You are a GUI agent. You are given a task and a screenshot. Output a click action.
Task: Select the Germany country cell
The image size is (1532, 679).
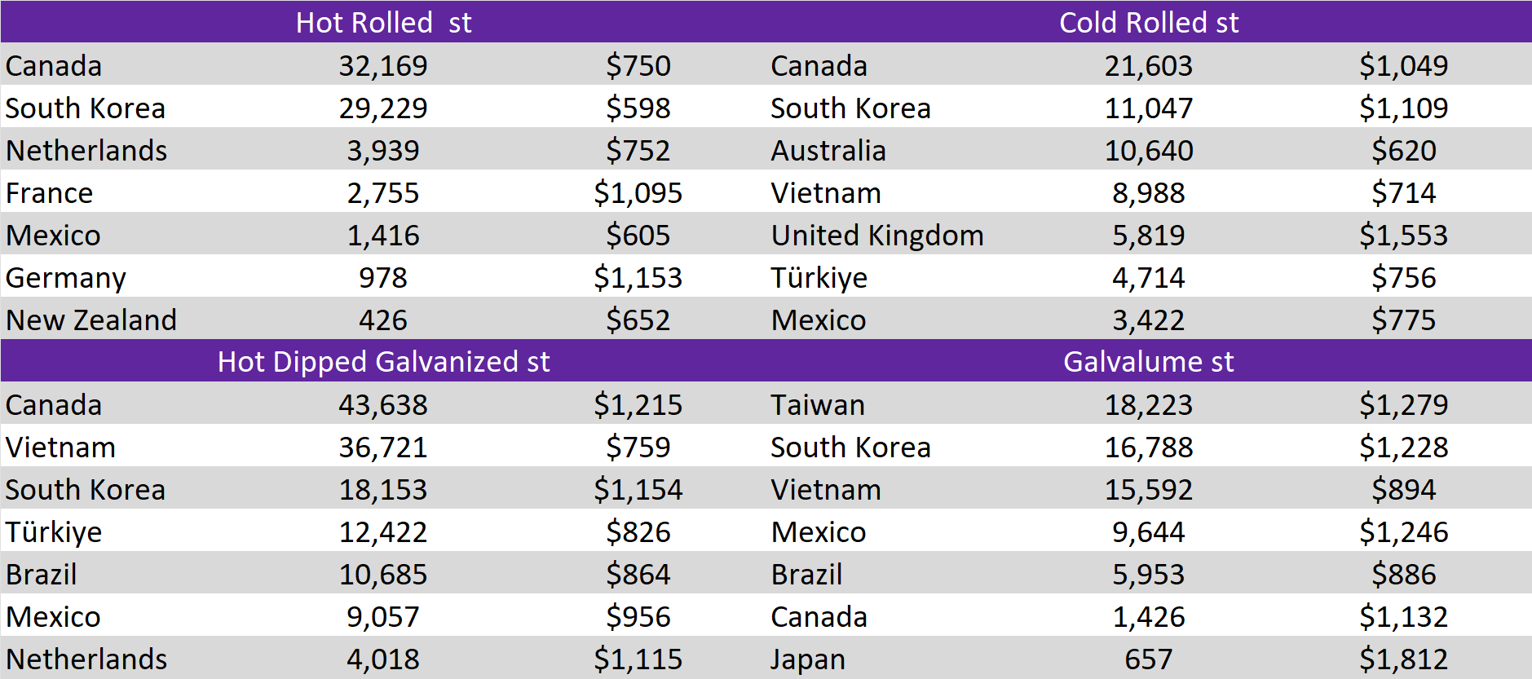tap(66, 278)
